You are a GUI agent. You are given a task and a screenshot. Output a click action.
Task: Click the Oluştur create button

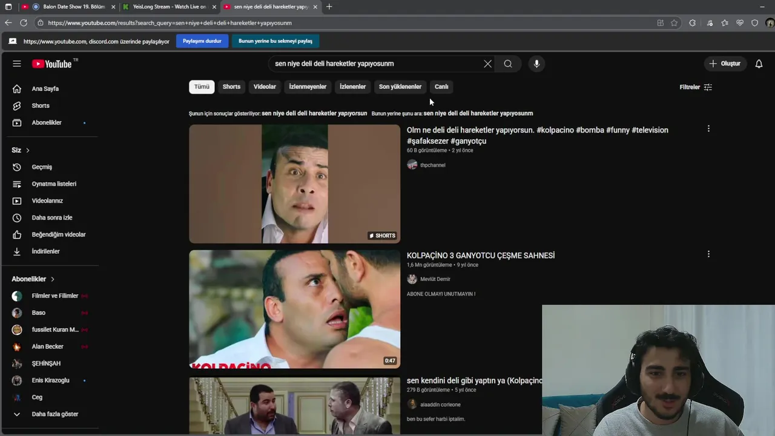[x=725, y=64]
